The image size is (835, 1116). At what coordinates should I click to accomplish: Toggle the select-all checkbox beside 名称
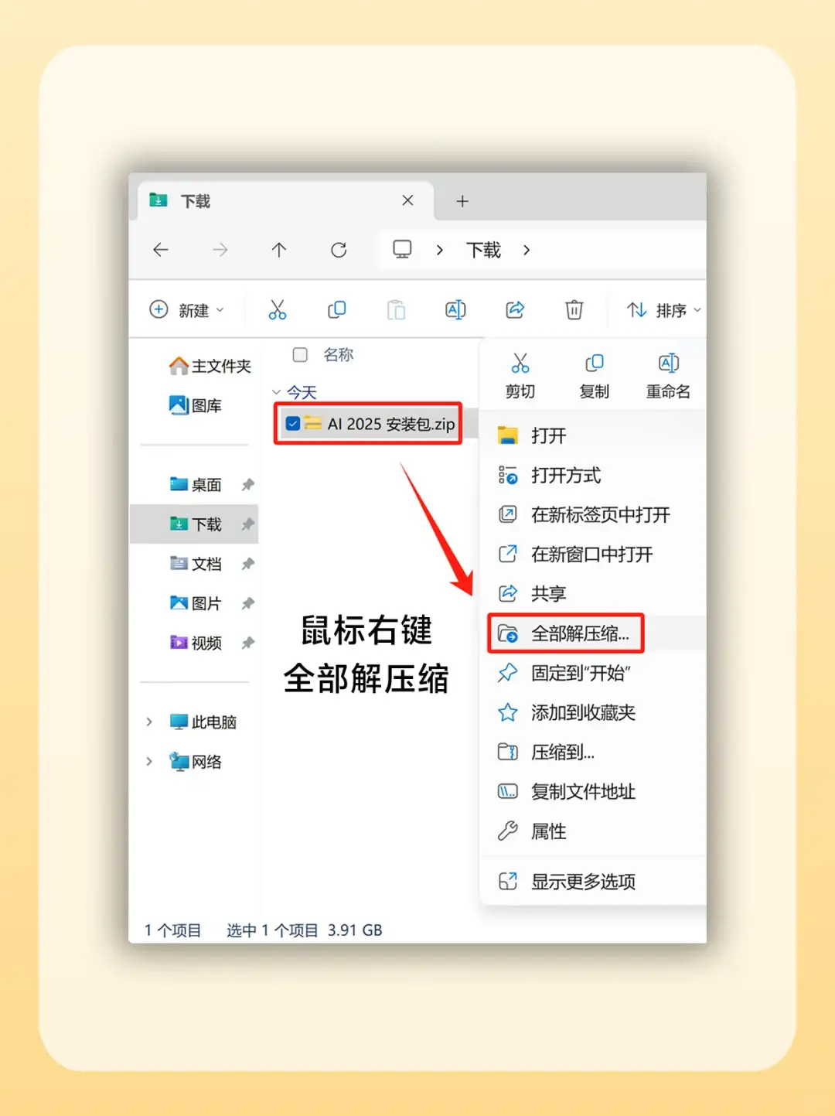click(300, 355)
